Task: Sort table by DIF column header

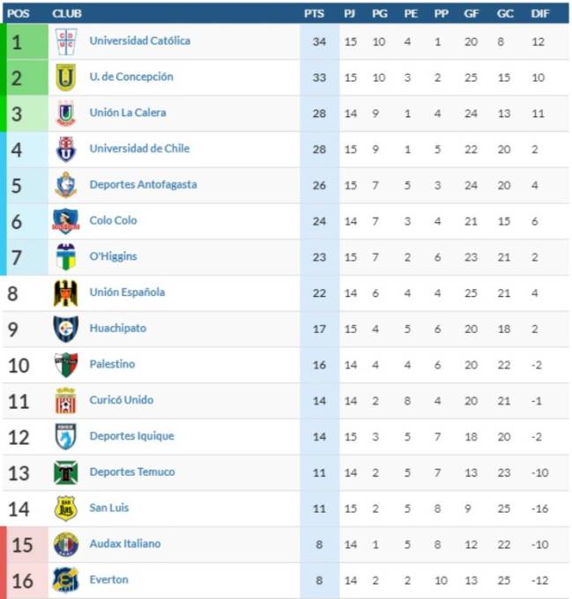Action: pyautogui.click(x=540, y=14)
